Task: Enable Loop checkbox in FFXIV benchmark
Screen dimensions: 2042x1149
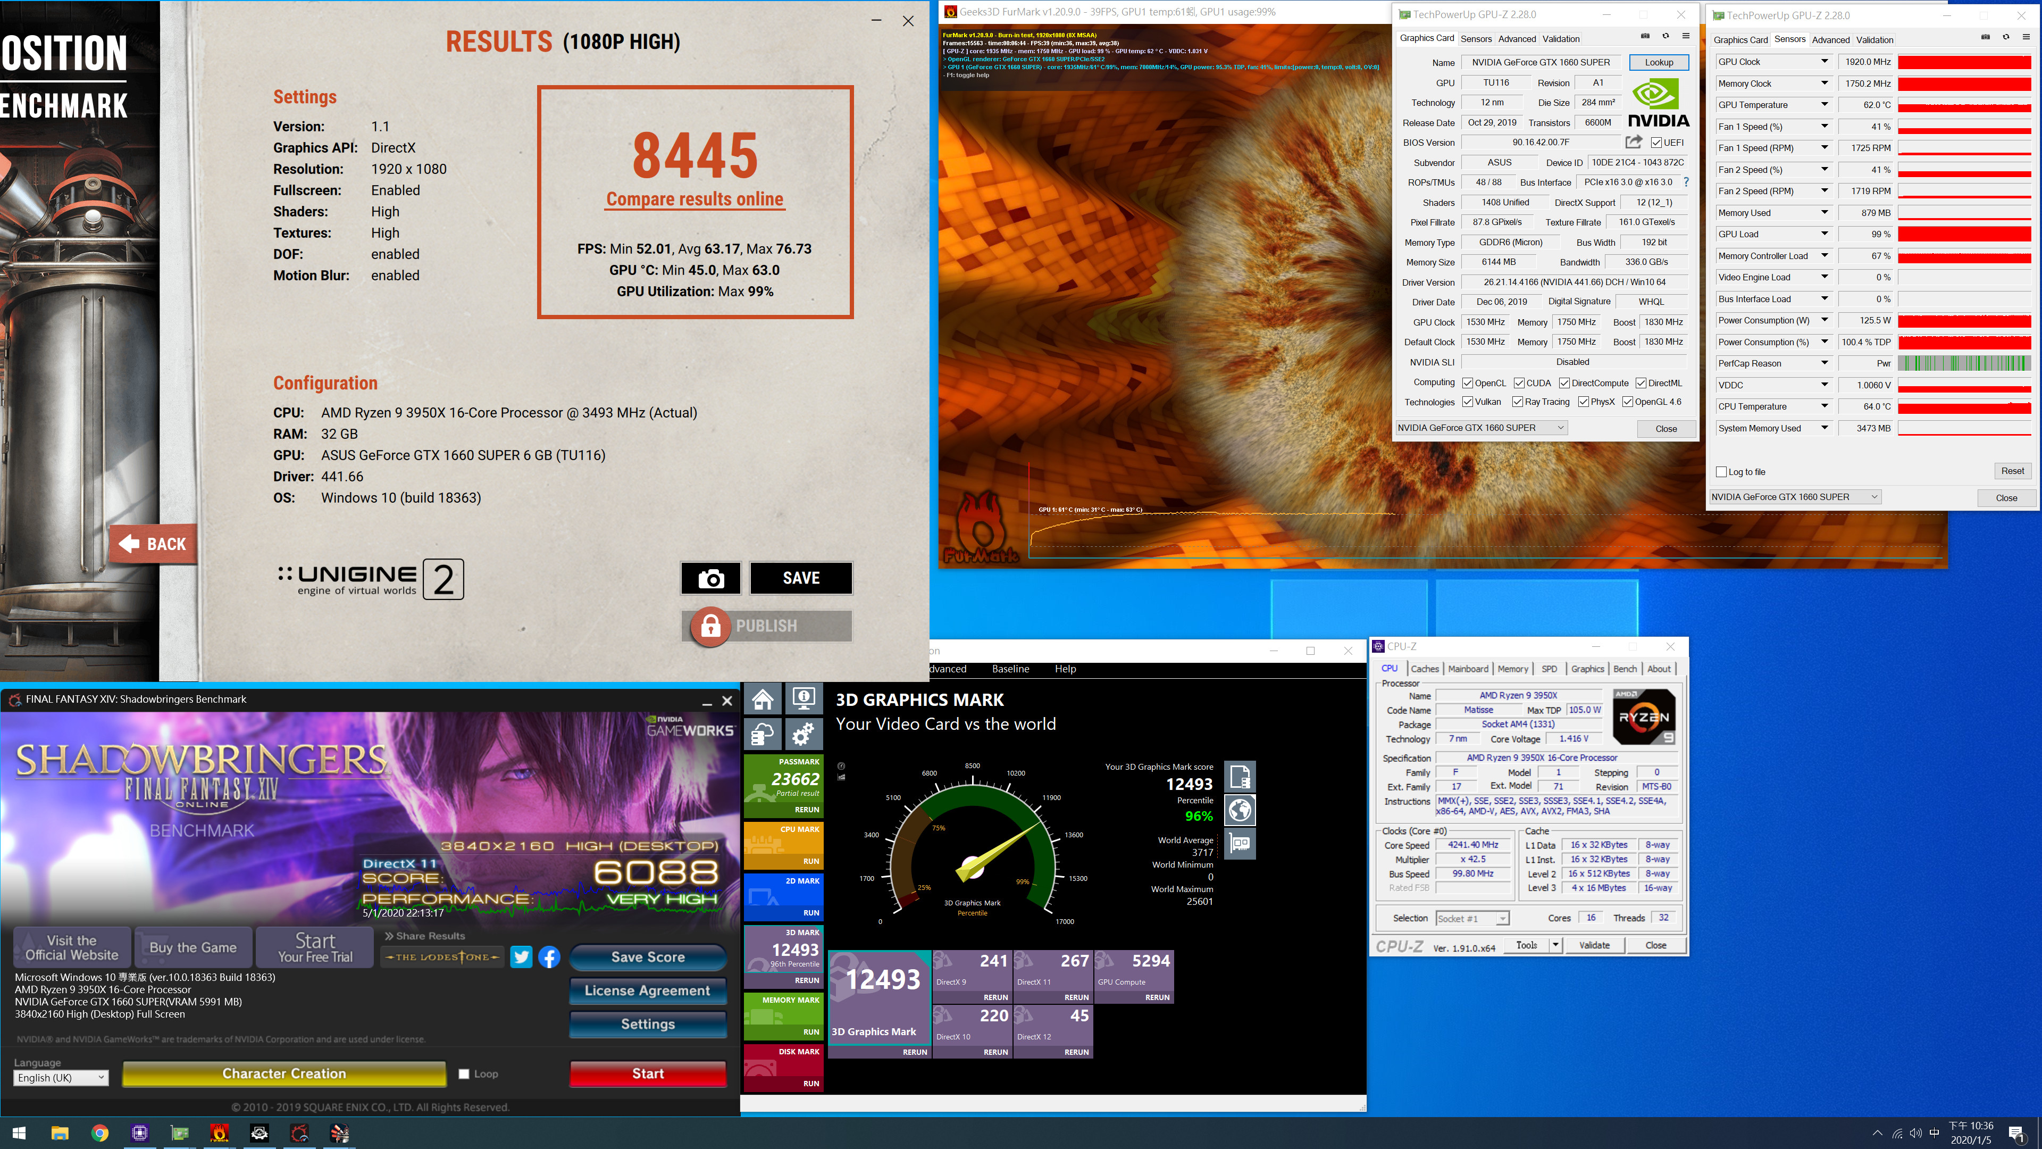Action: pyautogui.click(x=464, y=1075)
